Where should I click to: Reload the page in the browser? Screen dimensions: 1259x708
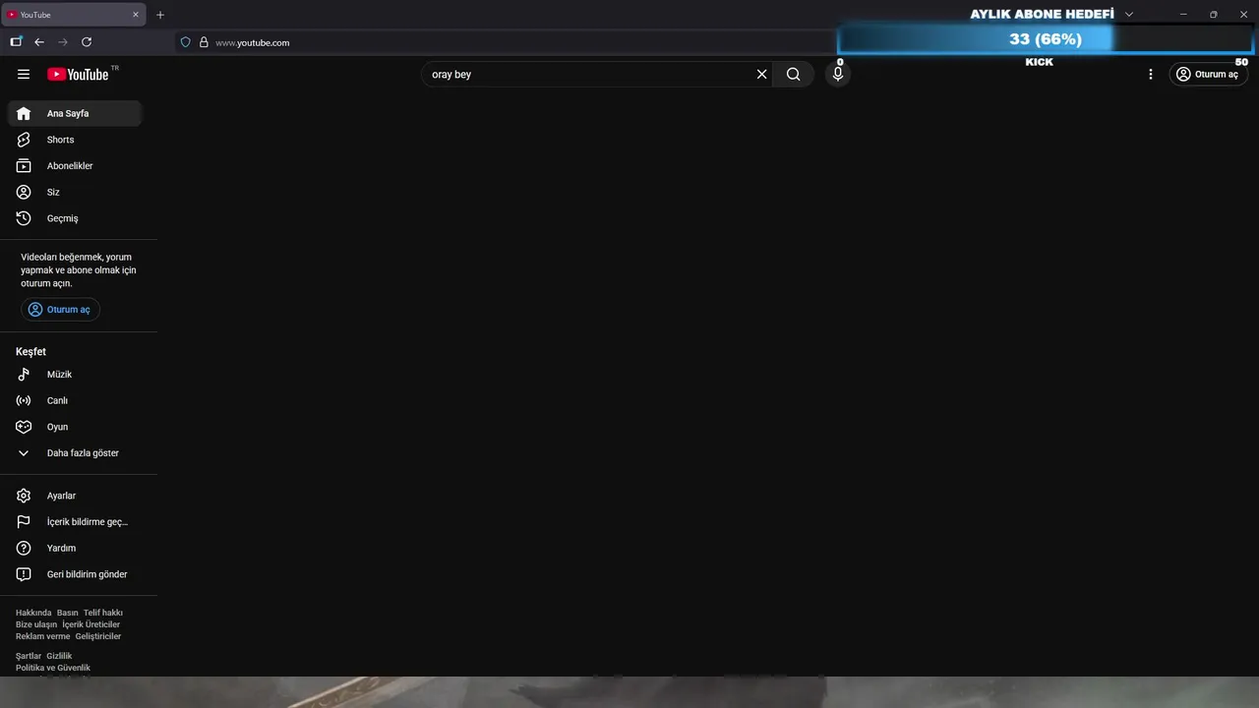click(x=87, y=42)
